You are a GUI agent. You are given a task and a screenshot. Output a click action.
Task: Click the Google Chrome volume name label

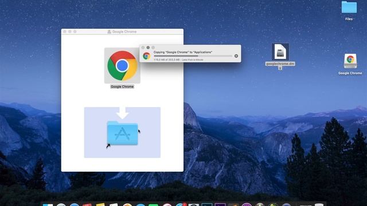click(350, 73)
